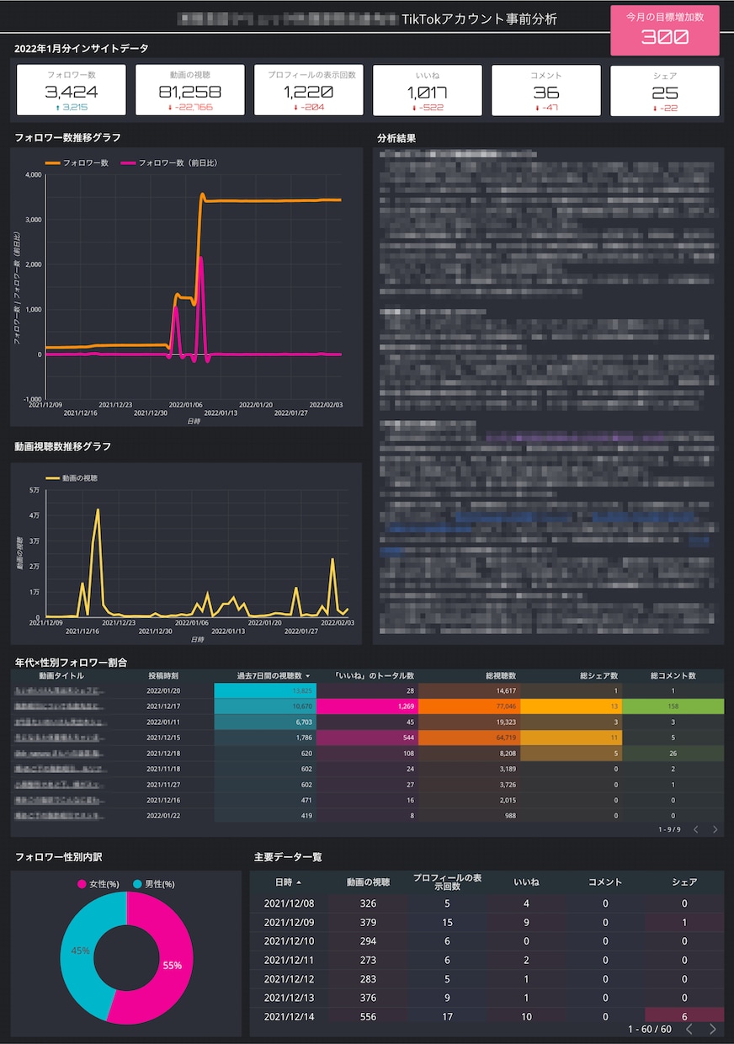Go to previous page of video title table
Viewport: 734px width, 1044px height.
(695, 829)
